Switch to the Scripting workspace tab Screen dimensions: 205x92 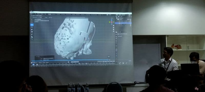pyautogui.click(x=99, y=15)
